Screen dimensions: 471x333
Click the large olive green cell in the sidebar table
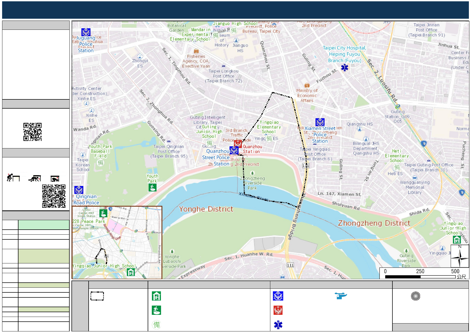point(44,256)
